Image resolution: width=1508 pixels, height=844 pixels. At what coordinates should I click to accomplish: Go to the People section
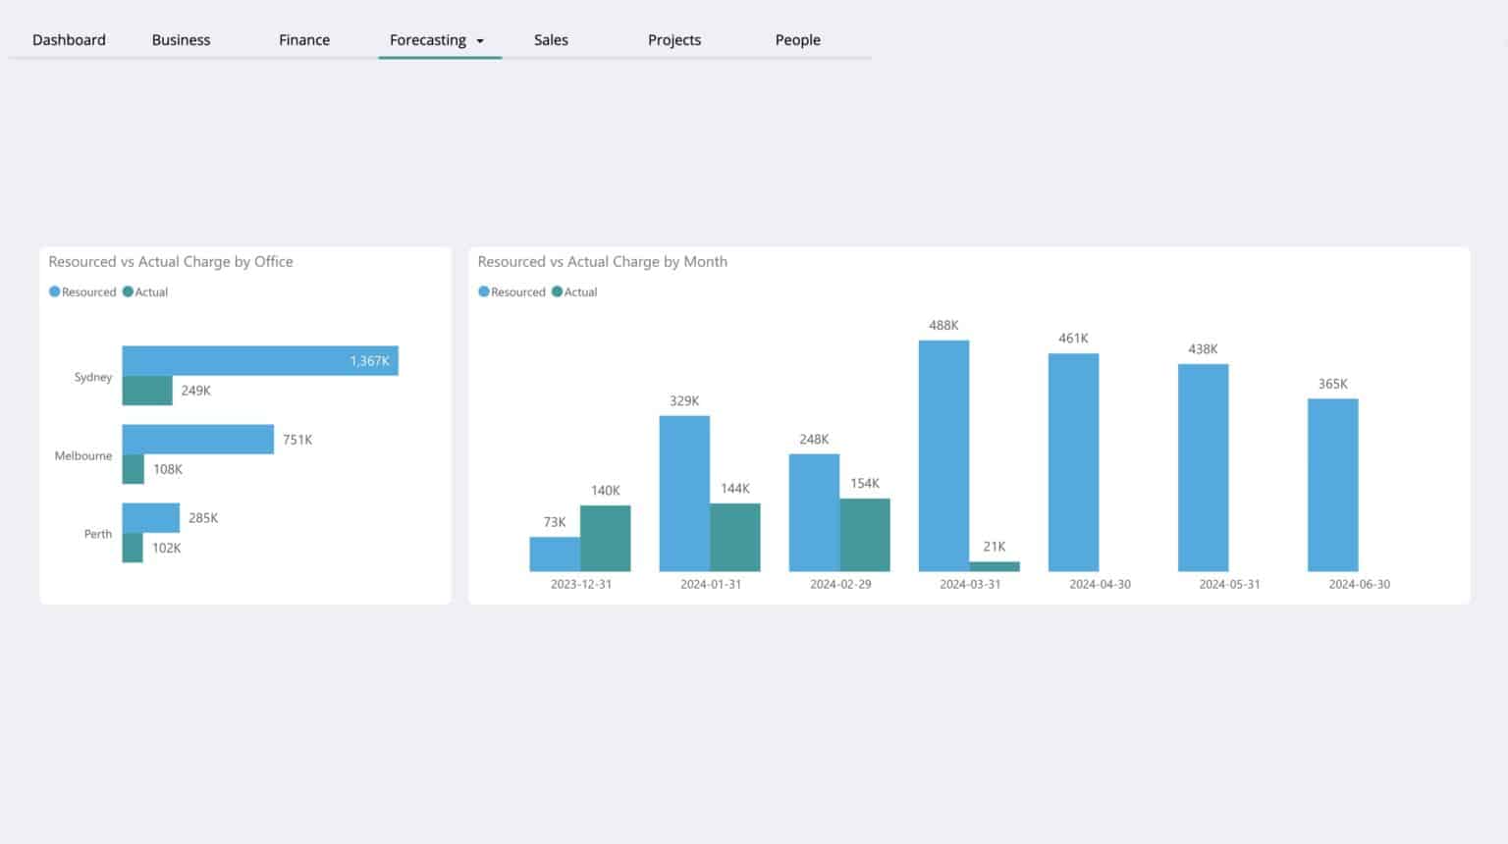coord(797,40)
